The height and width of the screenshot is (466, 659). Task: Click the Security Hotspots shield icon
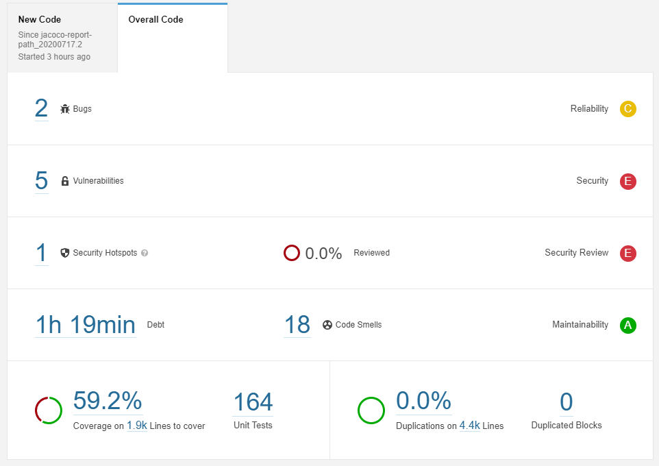coord(64,253)
